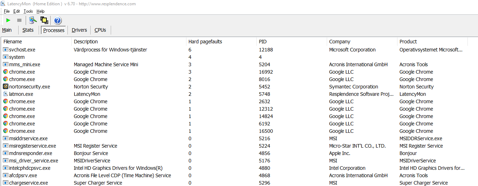The image size is (478, 186).
Task: Click the Norton Security yellow icon
Action: tap(6, 87)
